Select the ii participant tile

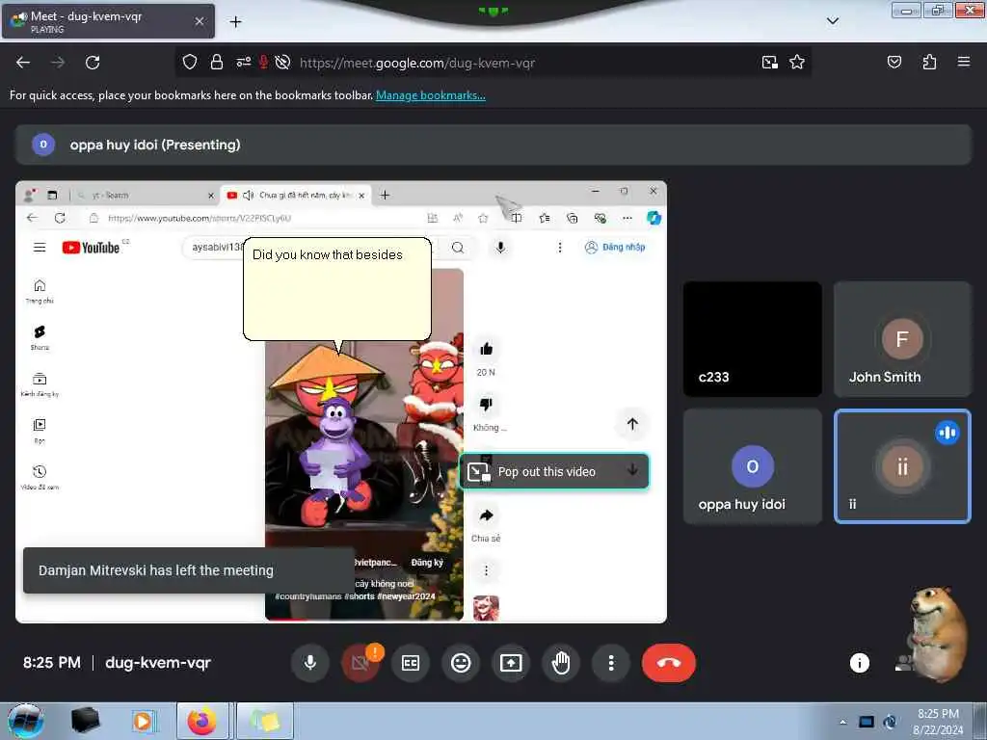click(x=902, y=466)
